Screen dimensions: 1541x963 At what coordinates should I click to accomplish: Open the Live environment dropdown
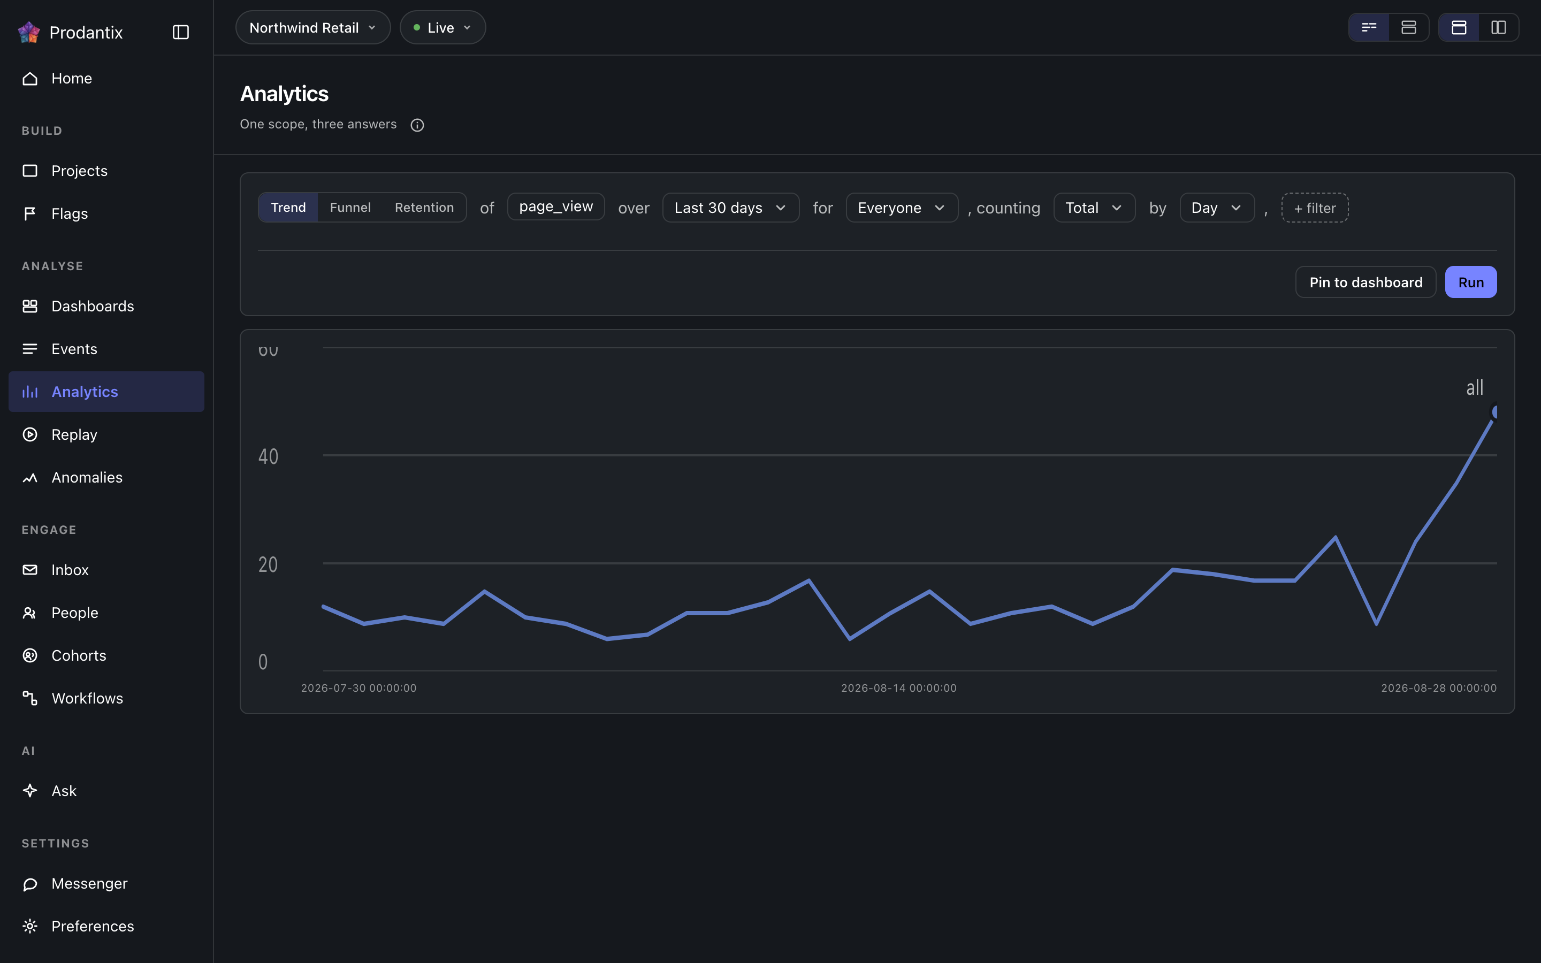(x=443, y=27)
